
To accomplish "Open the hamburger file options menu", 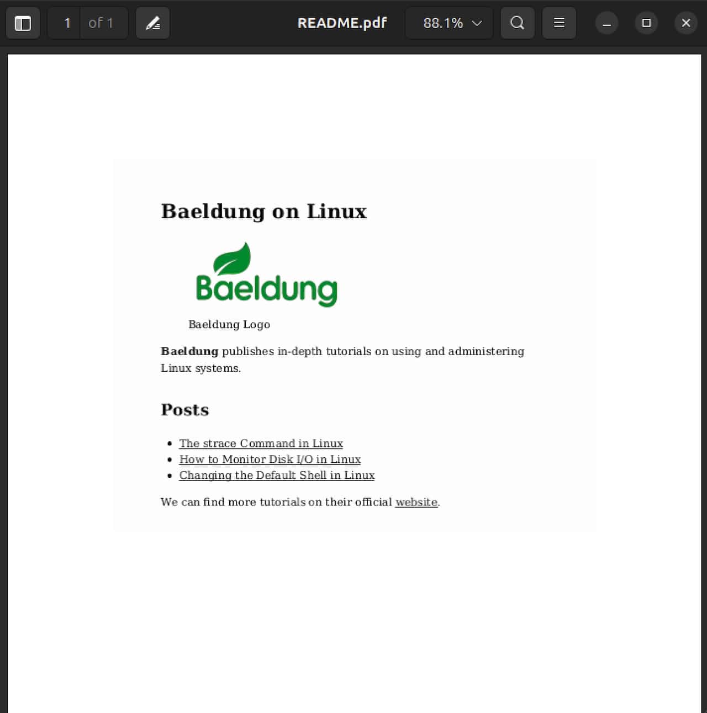I will (559, 23).
